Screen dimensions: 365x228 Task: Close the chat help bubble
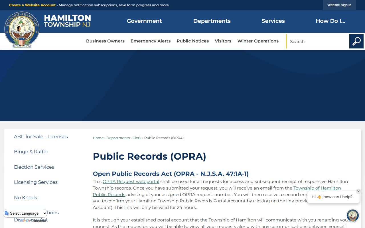click(x=358, y=191)
